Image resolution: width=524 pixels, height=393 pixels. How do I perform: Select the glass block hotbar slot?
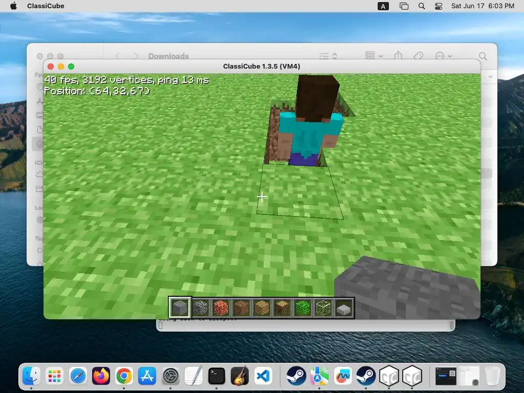[x=323, y=308]
